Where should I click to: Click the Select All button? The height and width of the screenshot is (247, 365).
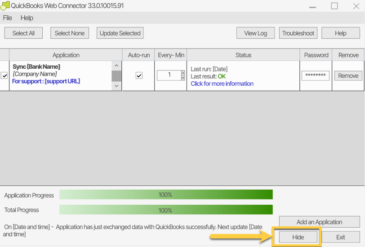[x=23, y=33]
